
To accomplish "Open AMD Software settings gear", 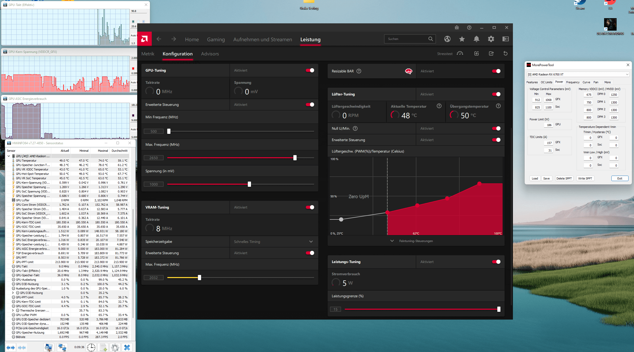I will pyautogui.click(x=491, y=39).
